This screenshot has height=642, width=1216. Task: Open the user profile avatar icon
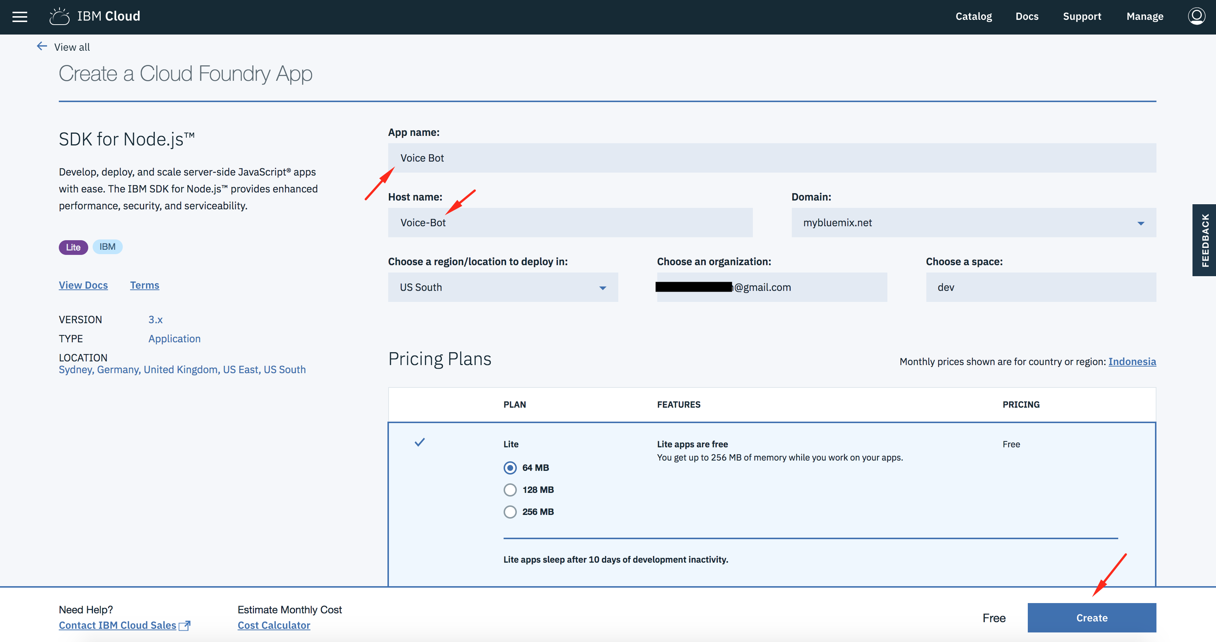[1196, 16]
